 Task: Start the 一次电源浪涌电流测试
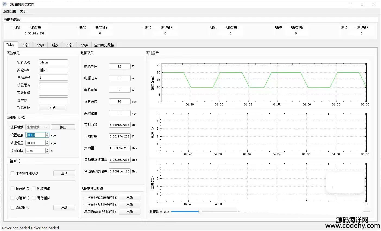pos(130,198)
